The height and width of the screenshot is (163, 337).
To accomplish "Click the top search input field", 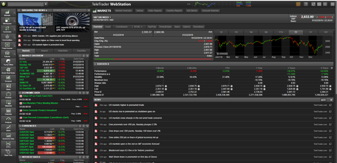I will (26, 4).
